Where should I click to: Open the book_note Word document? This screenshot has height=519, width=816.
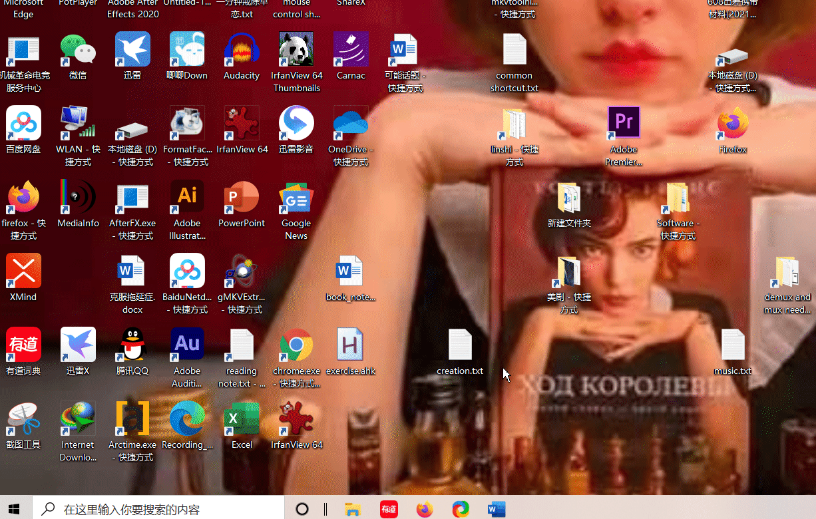pyautogui.click(x=351, y=271)
